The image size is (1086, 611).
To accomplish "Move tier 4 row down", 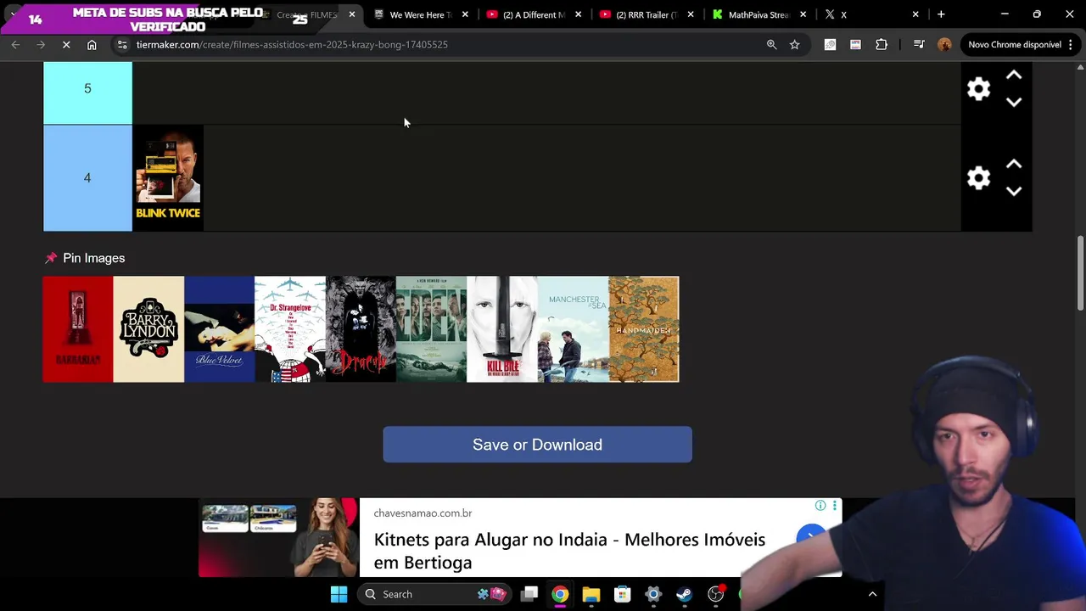I will pos(1014,191).
